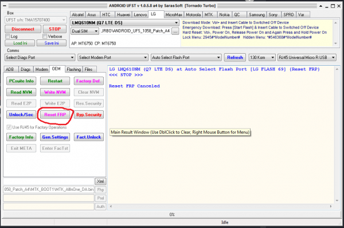The width and height of the screenshot is (344, 228).
Task: Click the Reset FRP button
Action: pyautogui.click(x=55, y=114)
